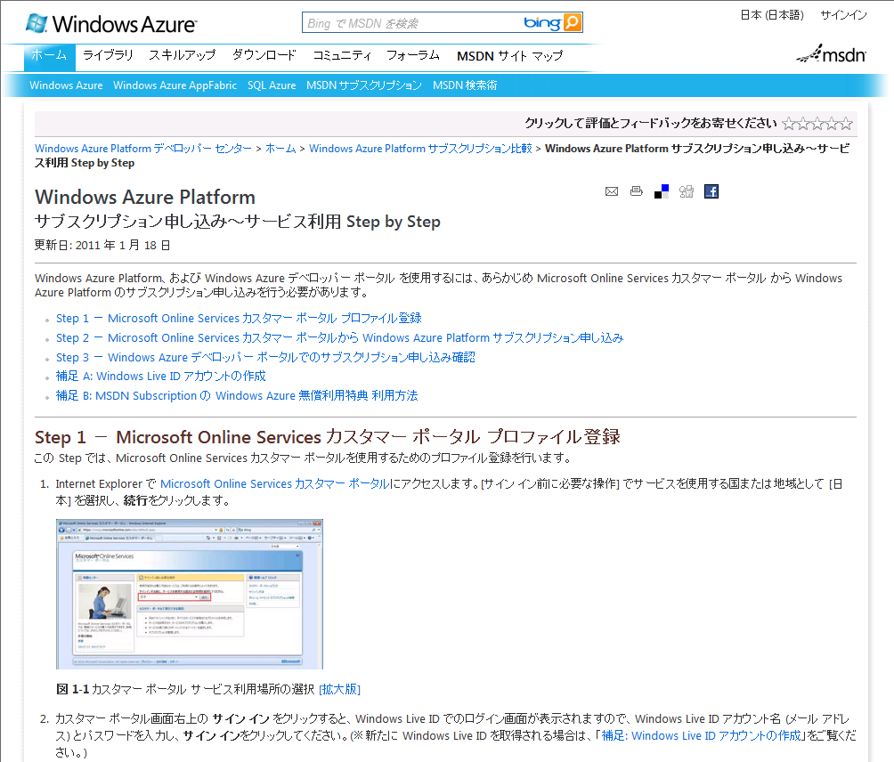The height and width of the screenshot is (762, 894).
Task: Share the page by email icon
Action: (611, 191)
